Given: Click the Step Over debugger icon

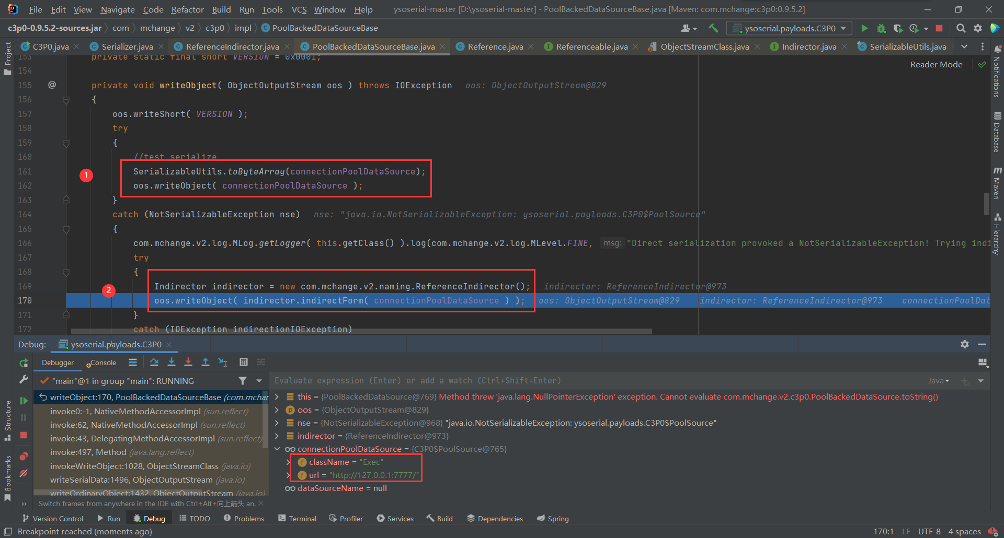Looking at the screenshot, I should pos(154,362).
